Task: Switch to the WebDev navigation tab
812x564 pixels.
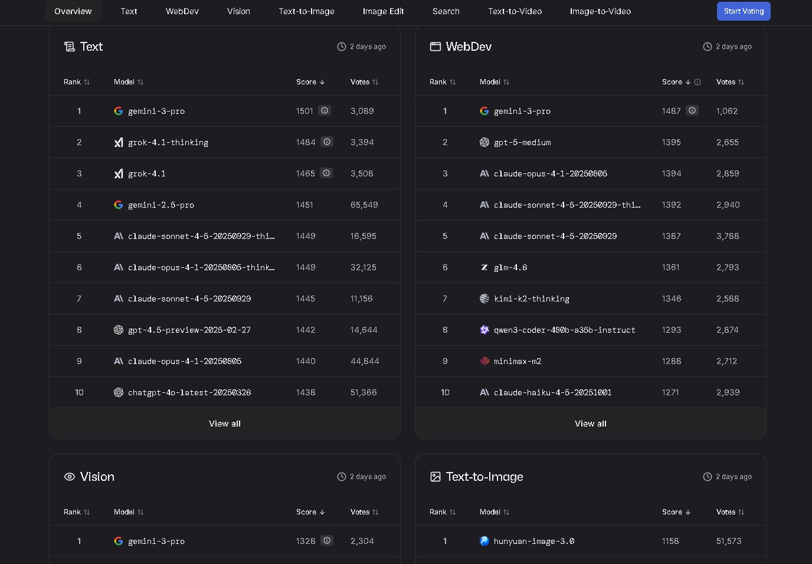Action: (x=182, y=11)
